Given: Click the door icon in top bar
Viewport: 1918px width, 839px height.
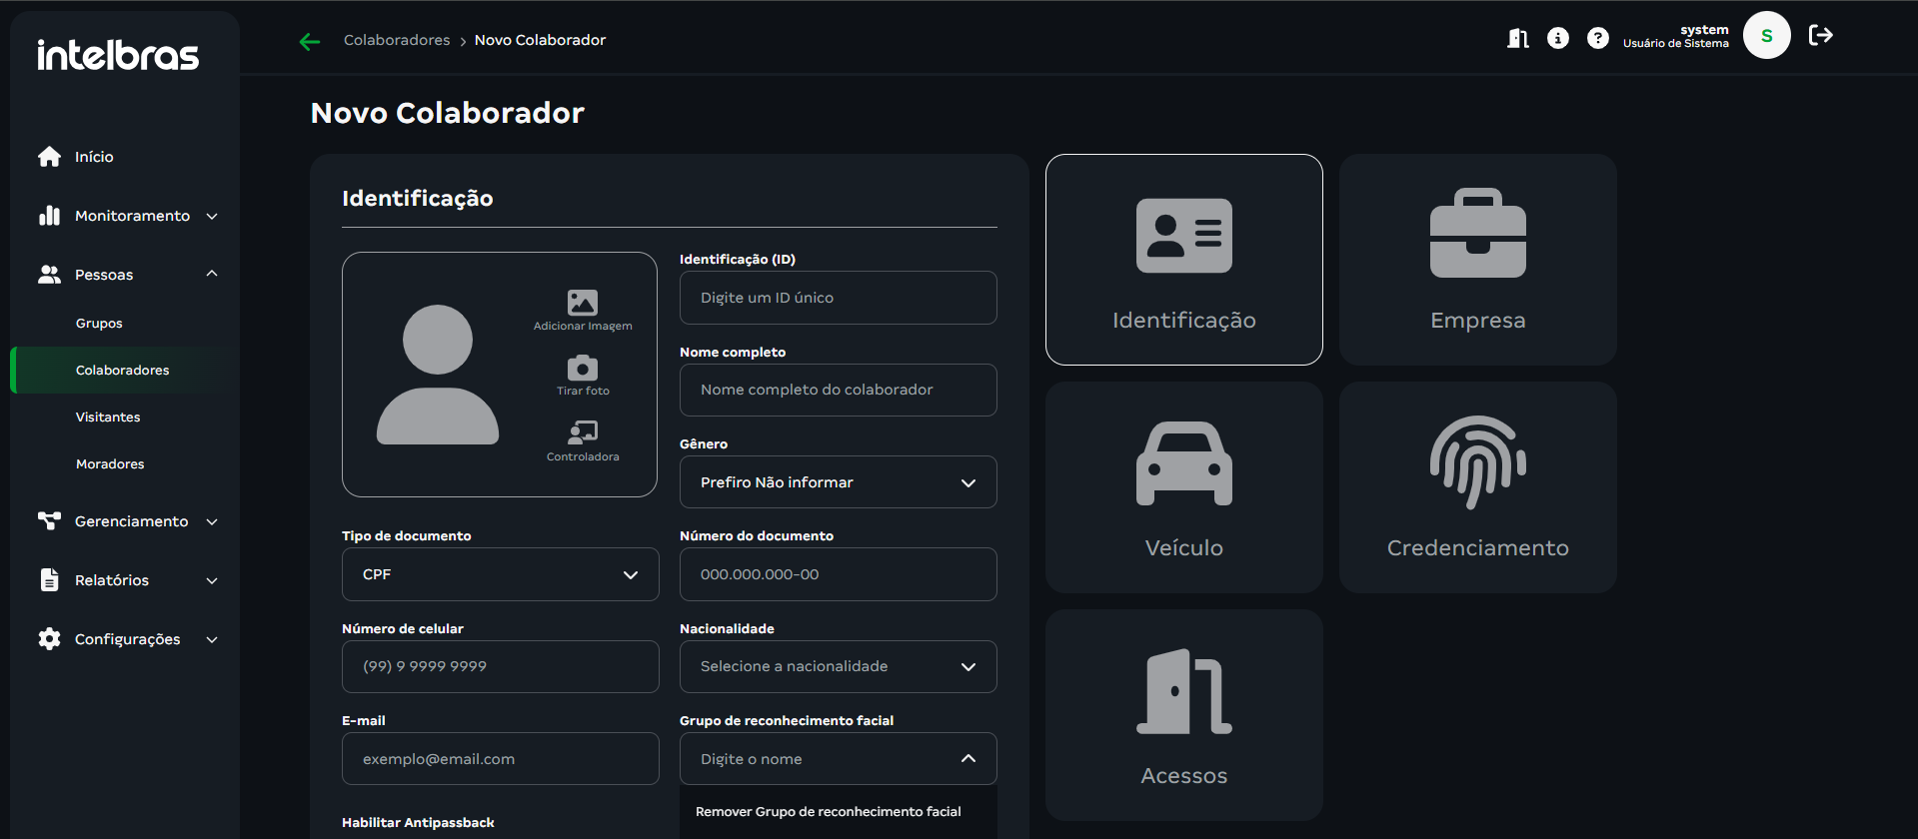Looking at the screenshot, I should pyautogui.click(x=1517, y=38).
